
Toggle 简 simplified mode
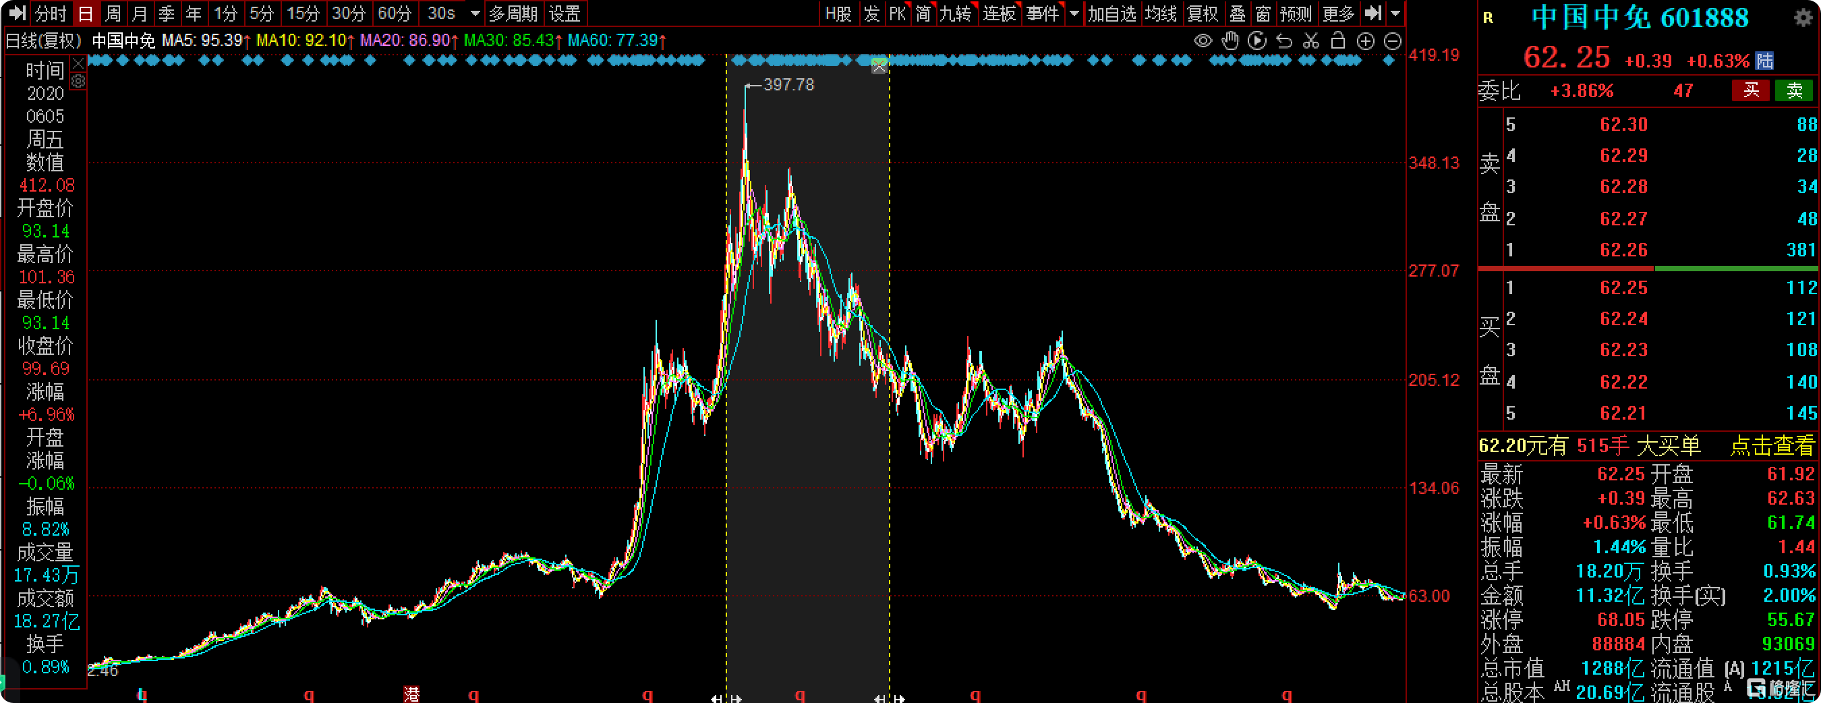(924, 13)
